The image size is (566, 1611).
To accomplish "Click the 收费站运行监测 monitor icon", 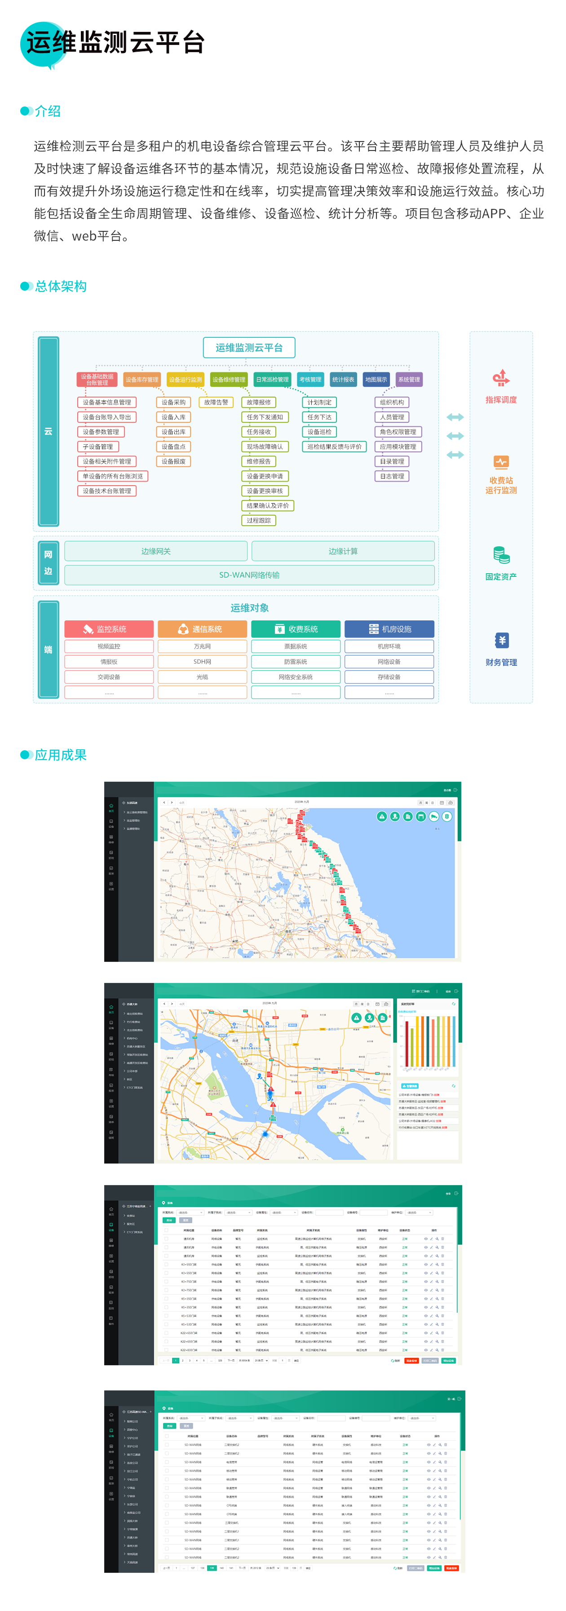I will coord(500,462).
